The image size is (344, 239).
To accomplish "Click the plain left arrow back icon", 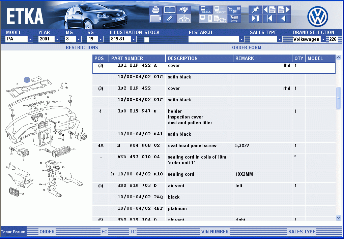I will [x=284, y=19].
